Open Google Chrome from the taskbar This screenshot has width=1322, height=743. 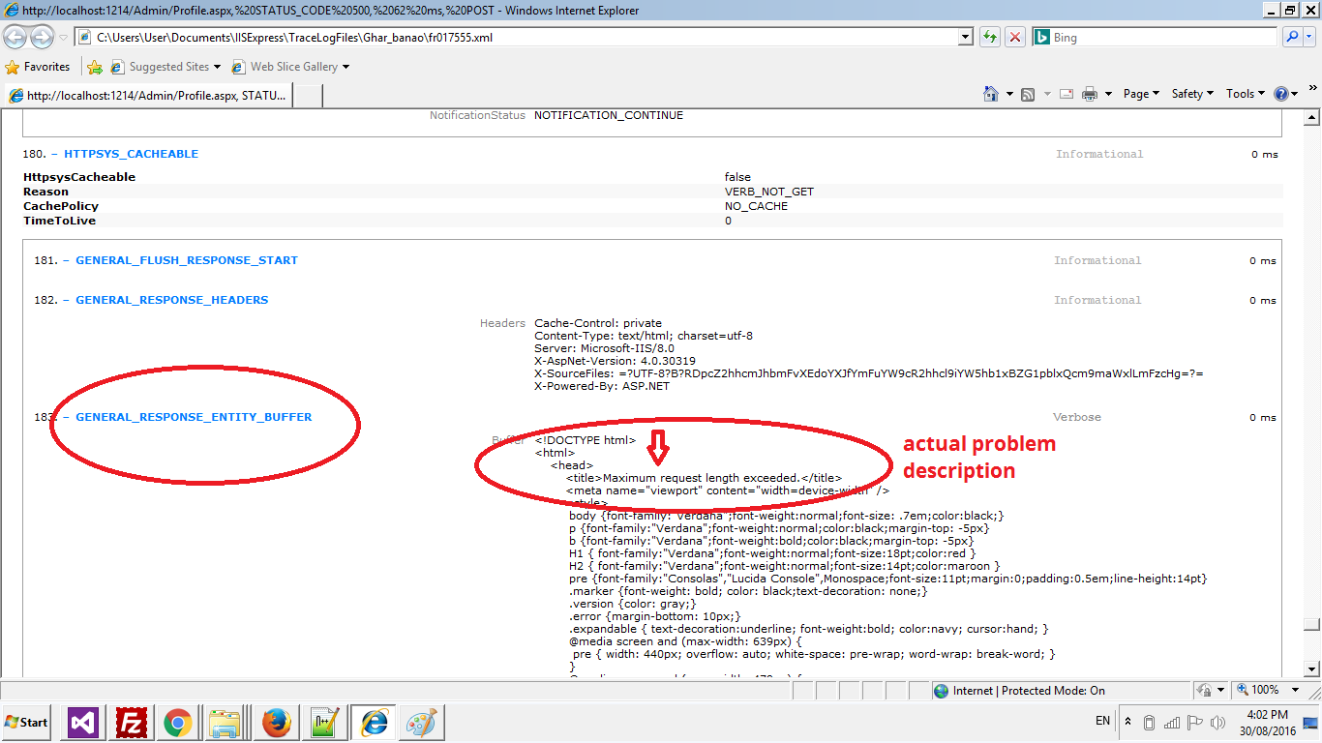pos(177,722)
